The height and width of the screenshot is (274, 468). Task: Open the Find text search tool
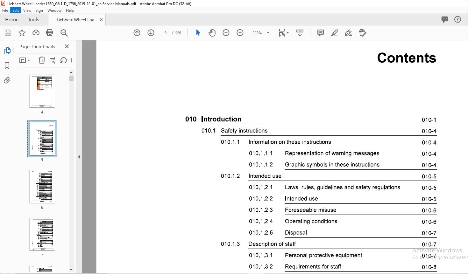coord(64,33)
